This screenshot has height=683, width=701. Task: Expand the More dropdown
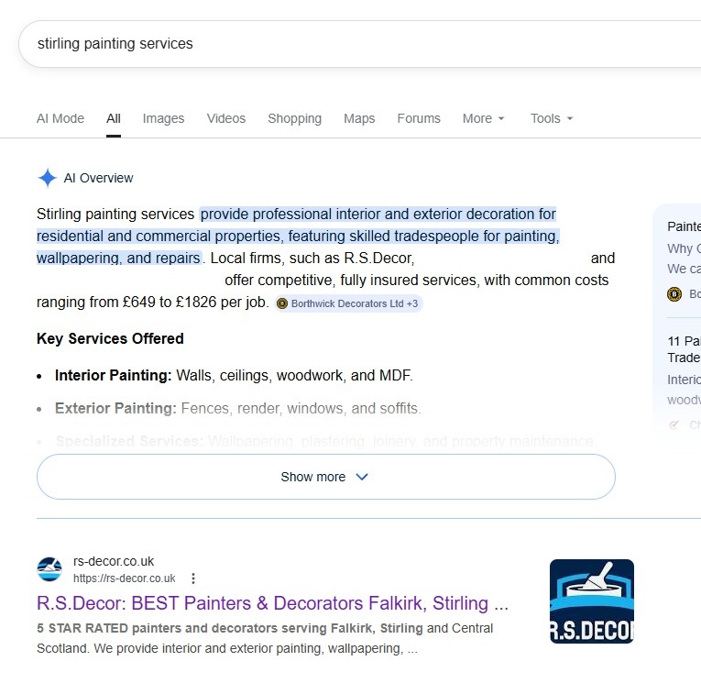[484, 118]
